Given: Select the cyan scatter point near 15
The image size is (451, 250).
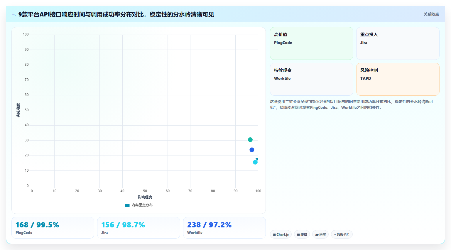Looking at the screenshot, I should (255, 162).
